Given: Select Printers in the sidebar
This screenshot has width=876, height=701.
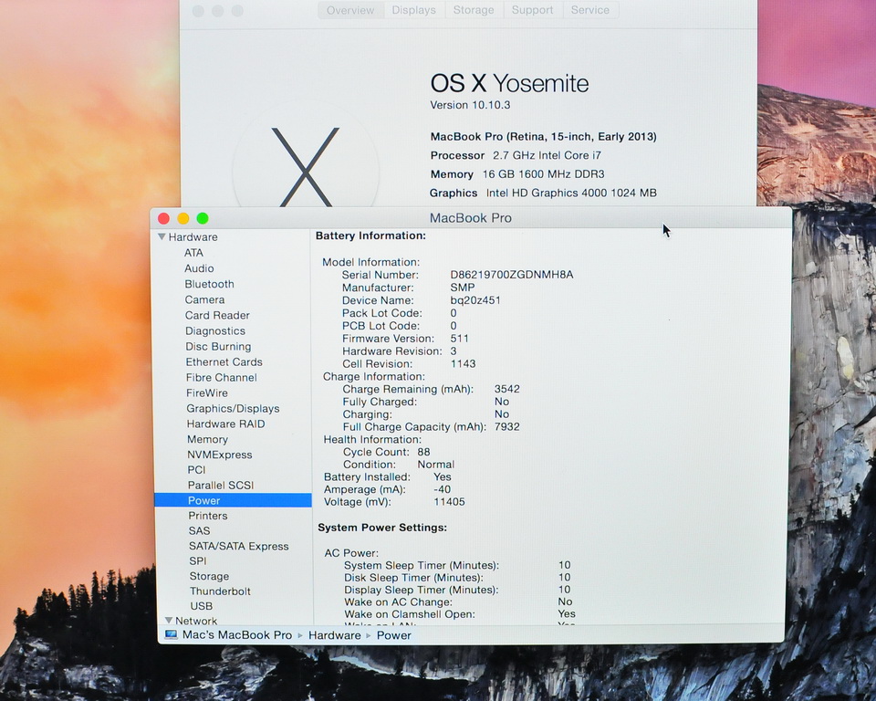Looking at the screenshot, I should coord(208,516).
